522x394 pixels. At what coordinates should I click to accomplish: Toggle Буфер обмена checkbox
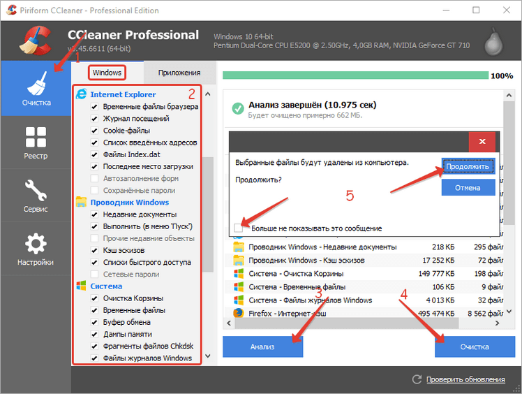click(94, 322)
